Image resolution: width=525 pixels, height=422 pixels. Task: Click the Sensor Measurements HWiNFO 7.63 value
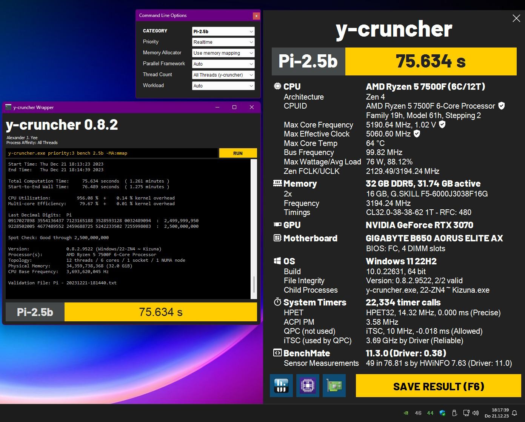tap(439, 363)
